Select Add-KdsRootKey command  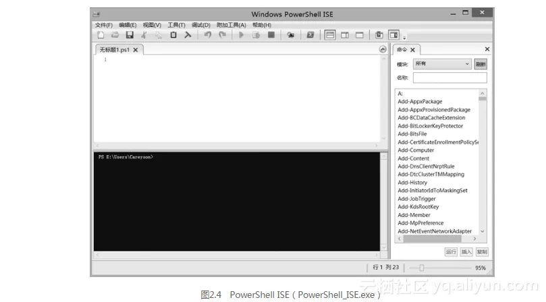click(x=418, y=207)
